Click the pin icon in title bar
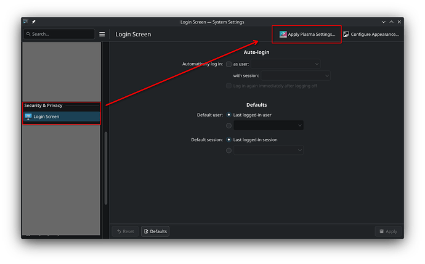The height and width of the screenshot is (264, 425). 34,22
